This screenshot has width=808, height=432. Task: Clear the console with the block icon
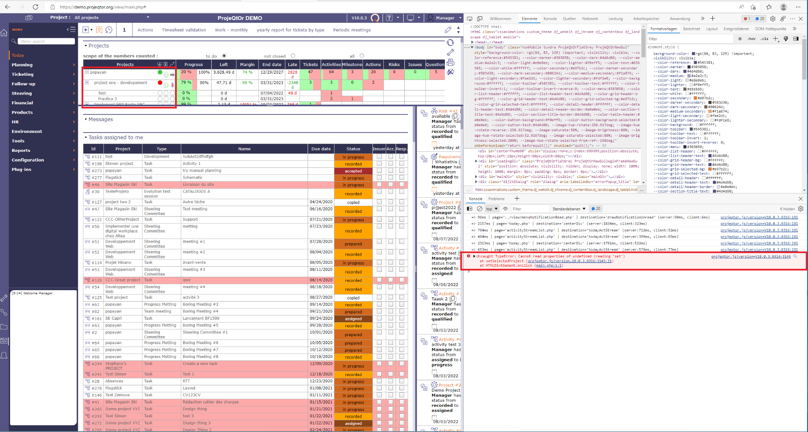click(x=479, y=209)
